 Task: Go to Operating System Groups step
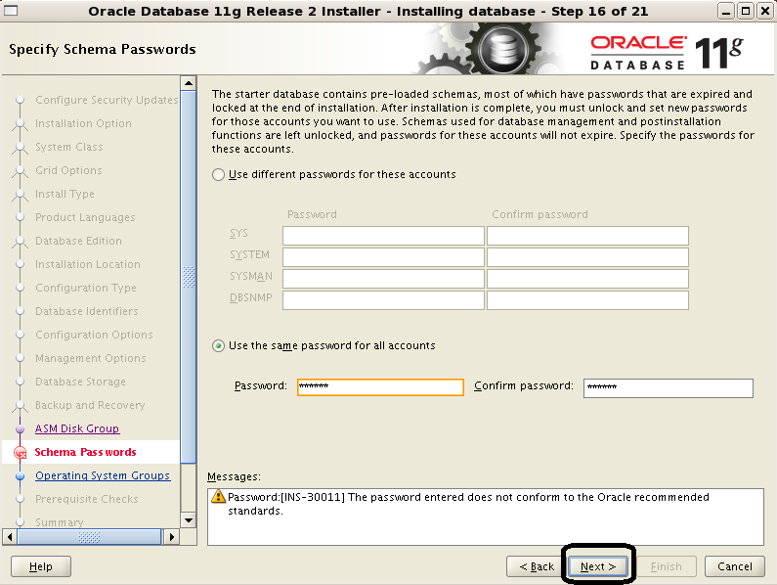coord(103,475)
